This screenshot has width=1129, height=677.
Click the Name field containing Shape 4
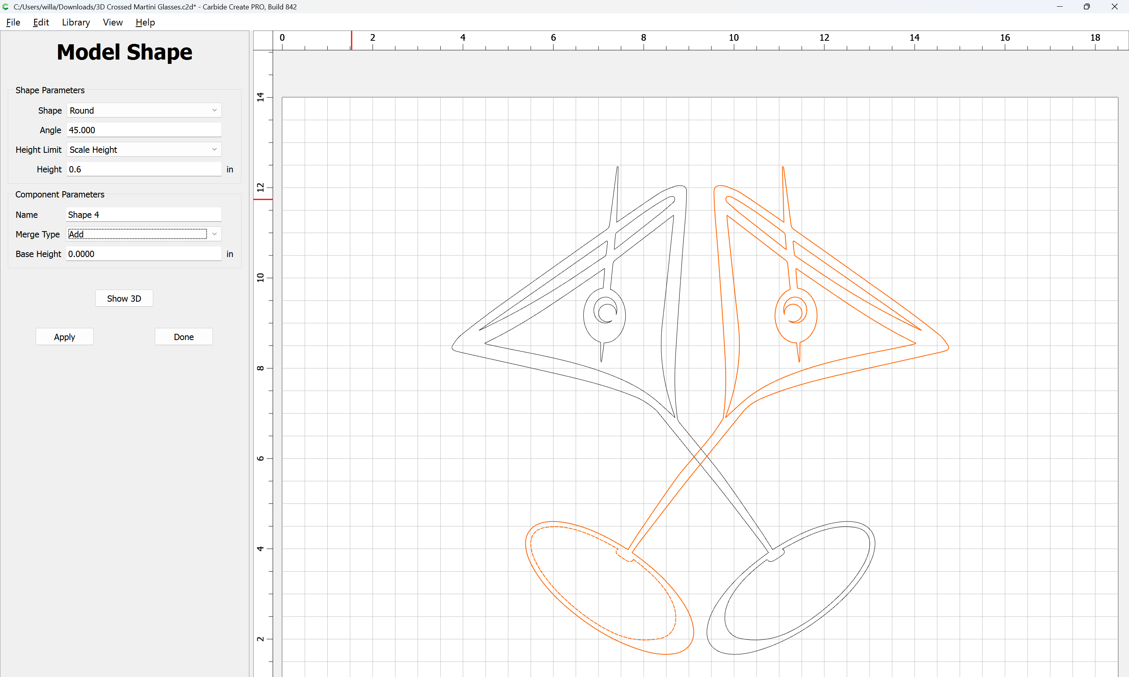[144, 214]
